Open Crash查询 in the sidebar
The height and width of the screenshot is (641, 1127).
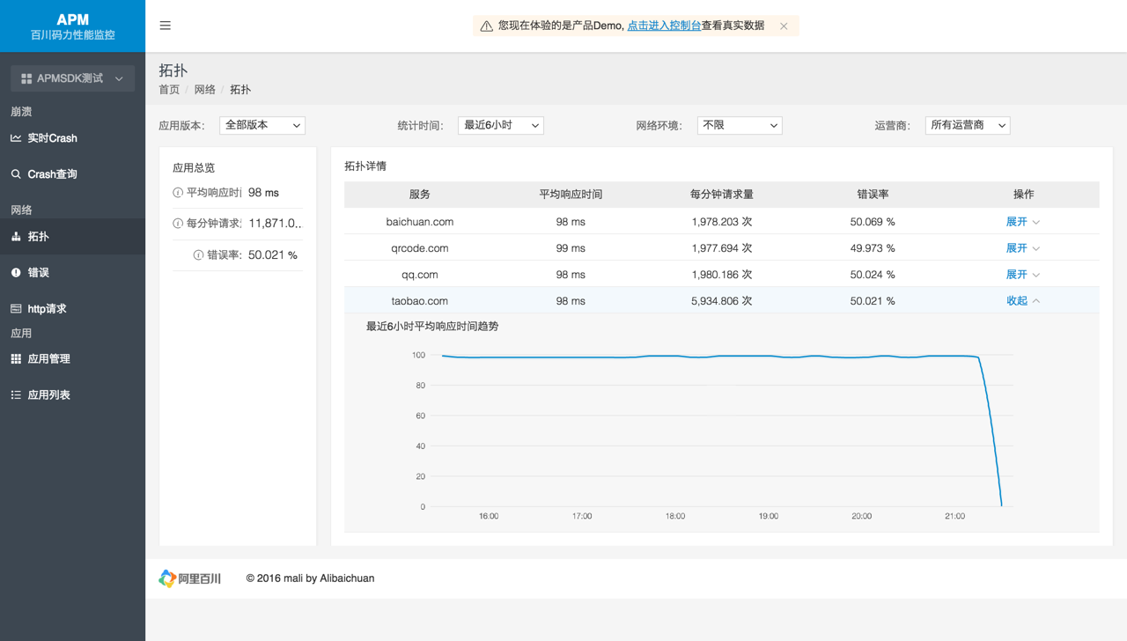72,174
